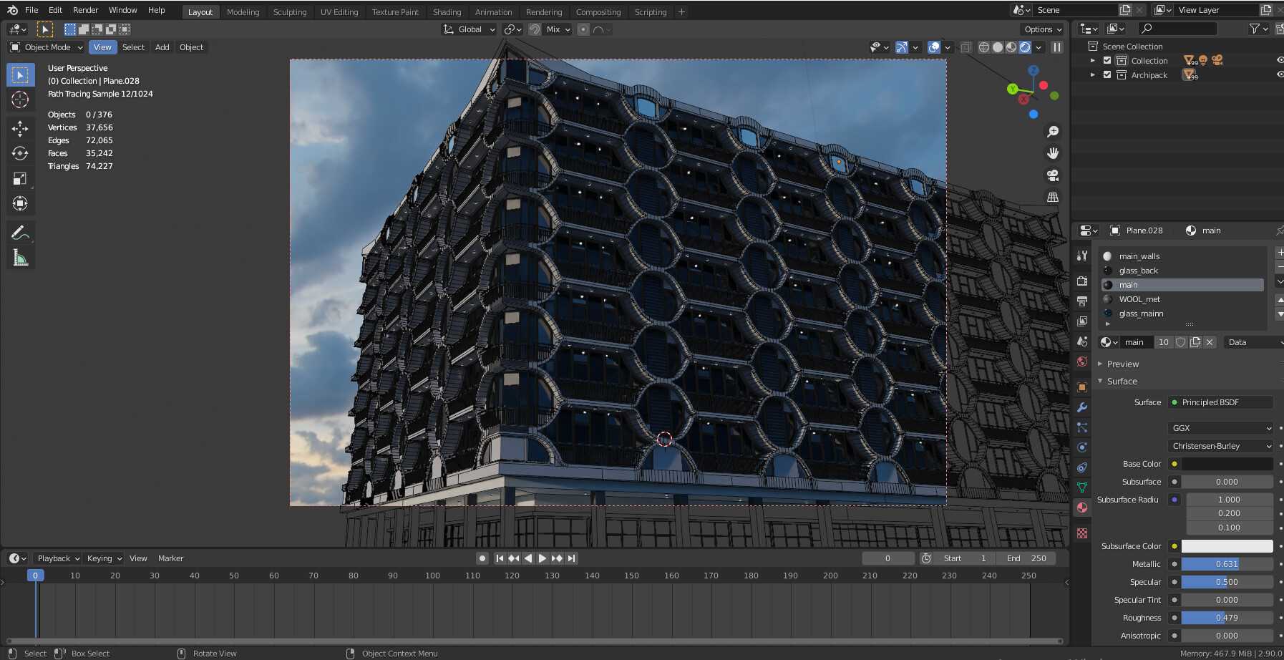
Task: Switch to the Shading workspace tab
Action: coord(447,12)
